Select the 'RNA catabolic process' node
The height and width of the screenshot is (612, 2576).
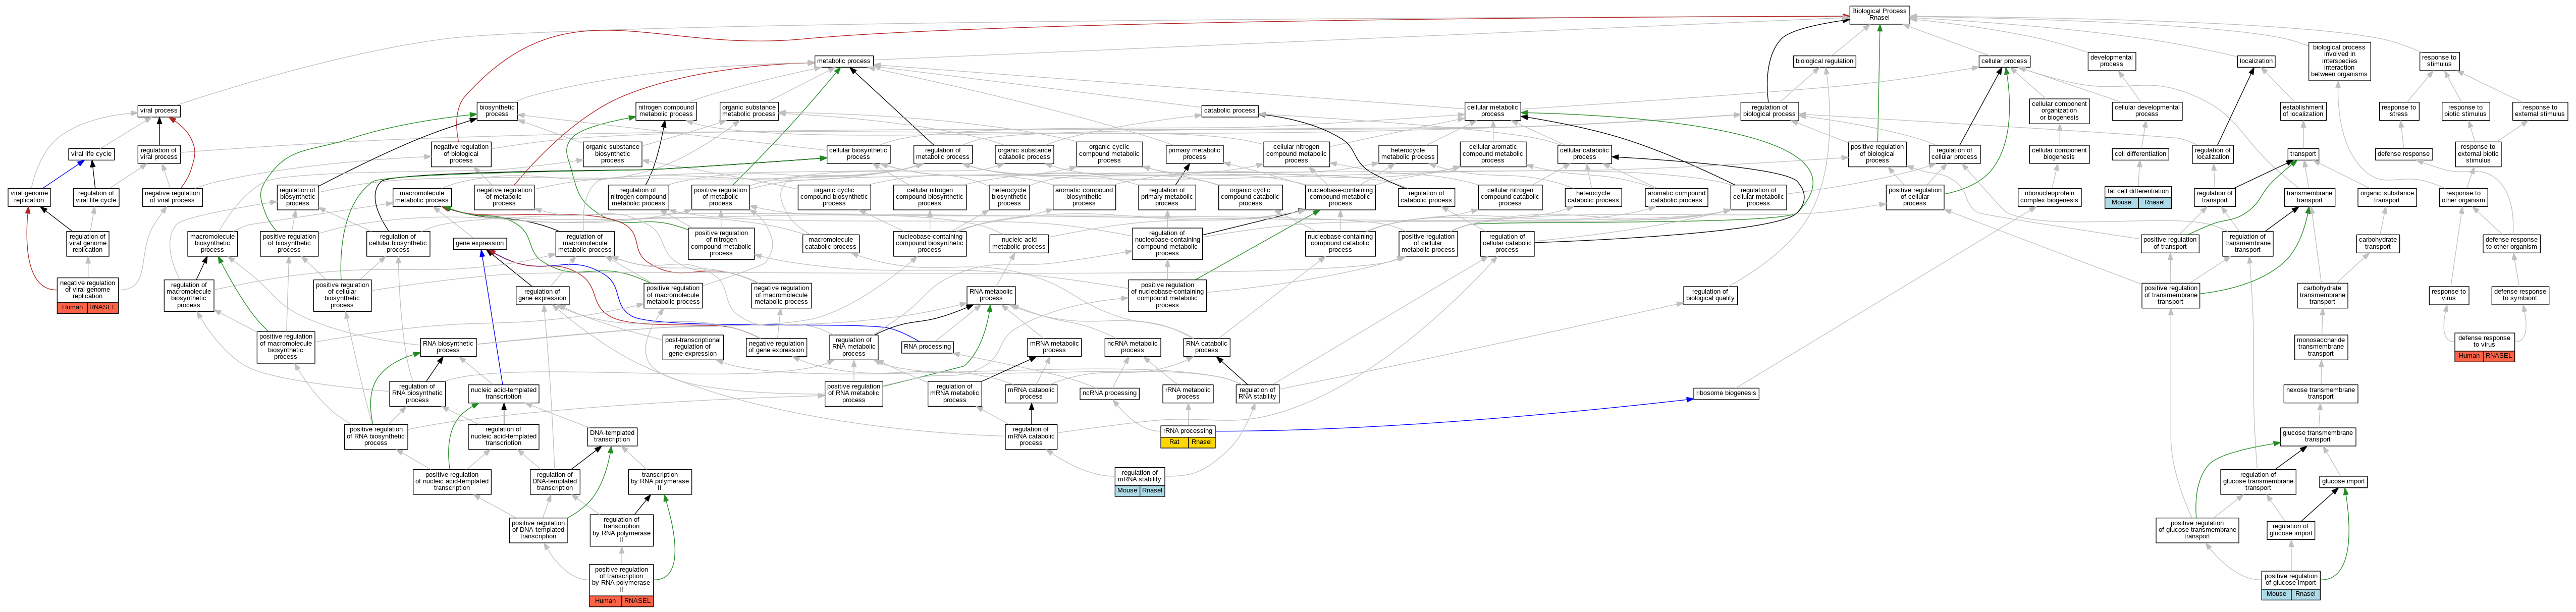(x=1207, y=347)
